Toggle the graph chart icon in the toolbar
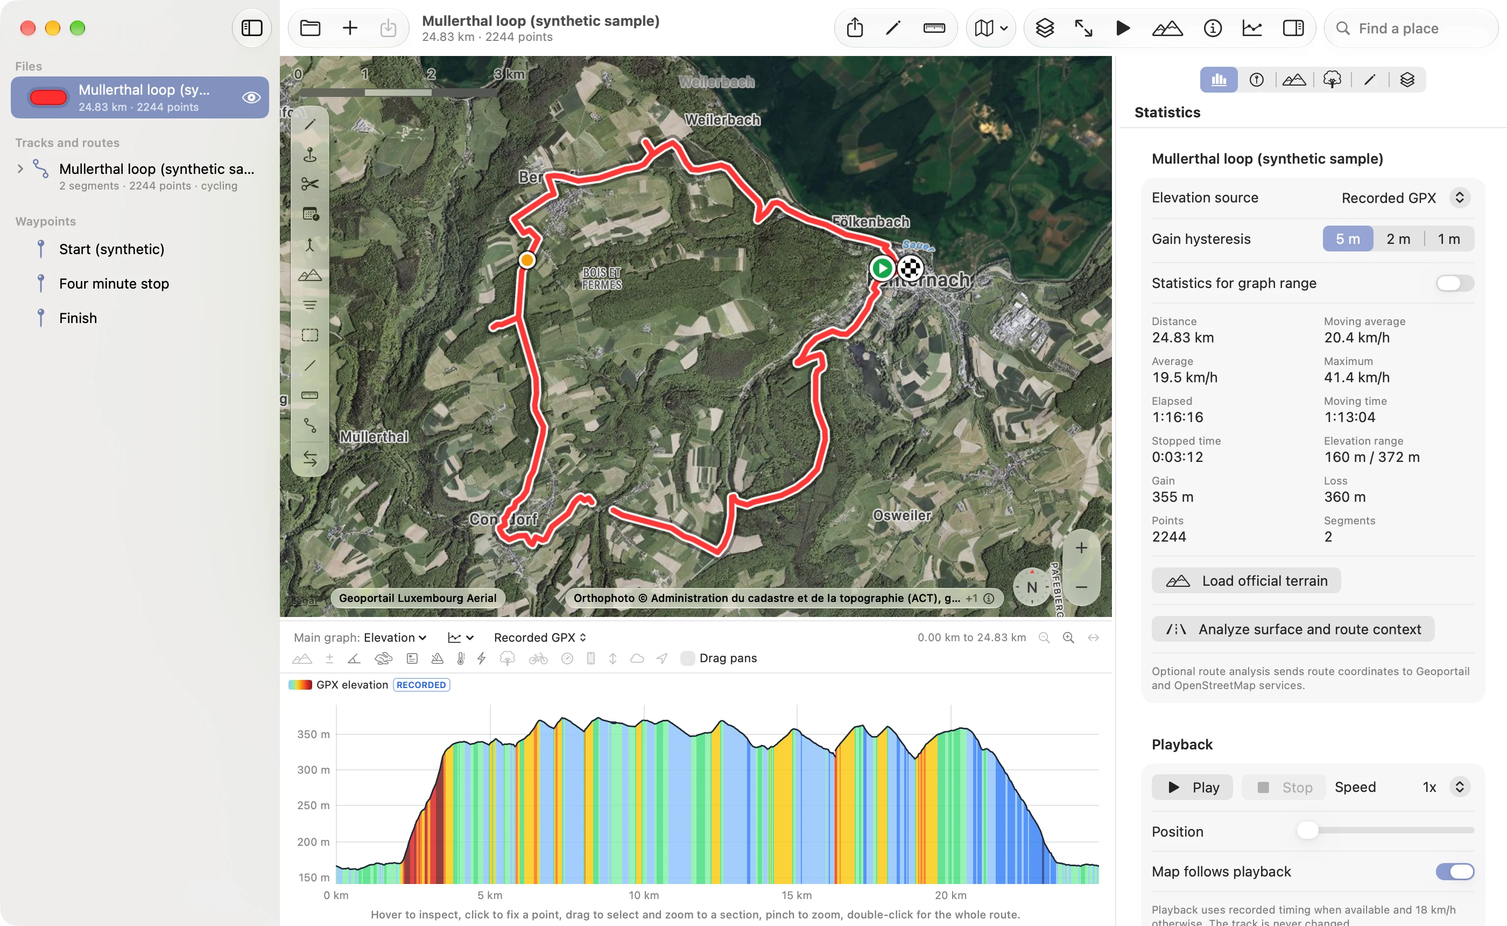 coord(1252,28)
